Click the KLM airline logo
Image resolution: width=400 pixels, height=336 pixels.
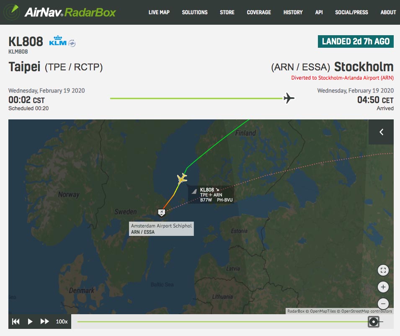(58, 41)
